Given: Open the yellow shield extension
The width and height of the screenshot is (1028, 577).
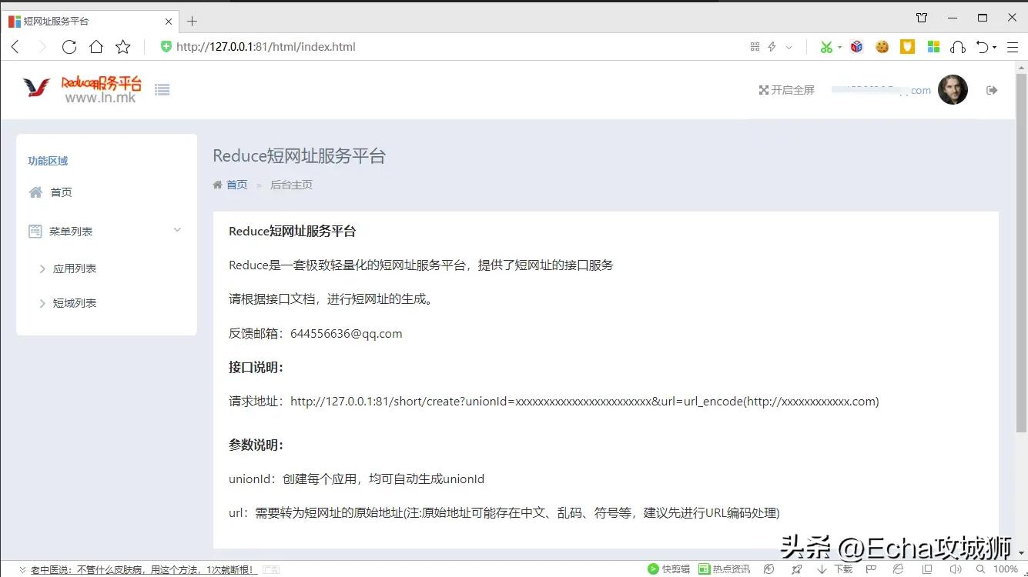Looking at the screenshot, I should coord(907,46).
